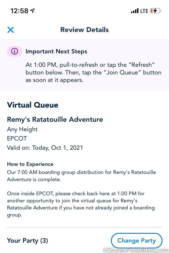Tap the Your Party (3) label
Image resolution: width=169 pixels, height=253 pixels.
(x=28, y=241)
